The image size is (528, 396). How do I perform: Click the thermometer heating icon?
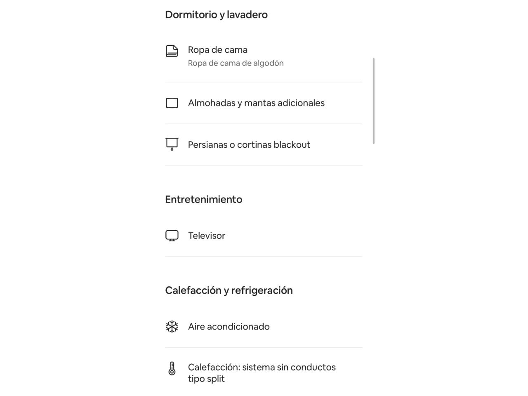tap(172, 368)
